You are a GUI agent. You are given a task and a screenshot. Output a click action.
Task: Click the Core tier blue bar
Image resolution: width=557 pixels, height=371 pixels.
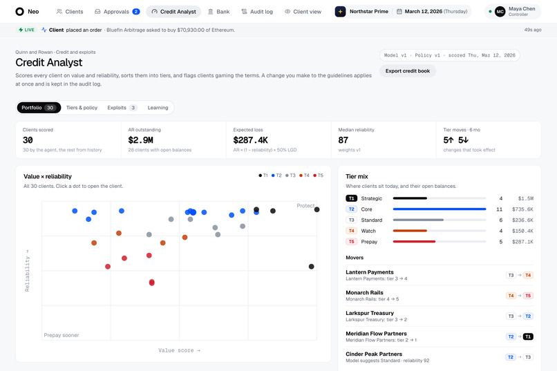click(440, 209)
